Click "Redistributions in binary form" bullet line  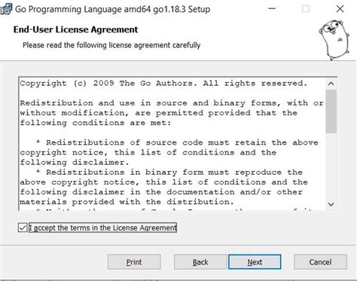[169, 173]
